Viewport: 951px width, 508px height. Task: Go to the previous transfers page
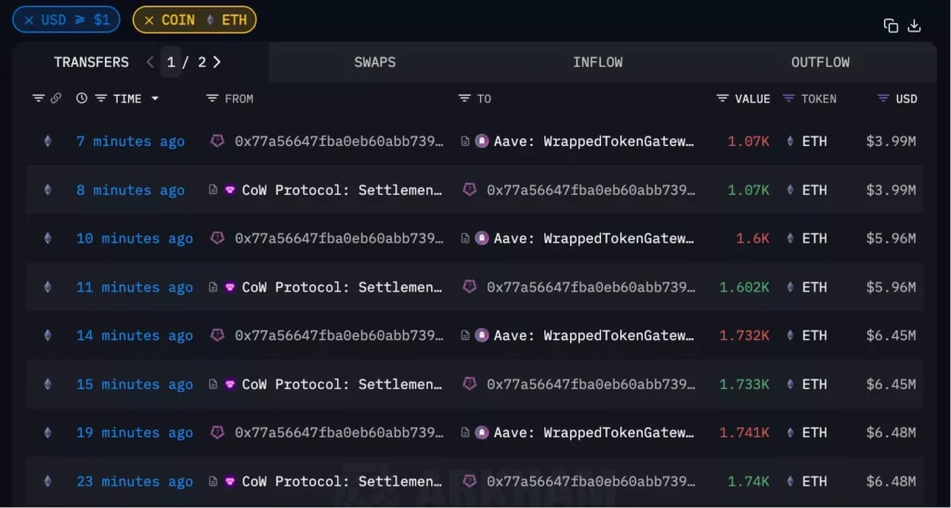pyautogui.click(x=150, y=62)
